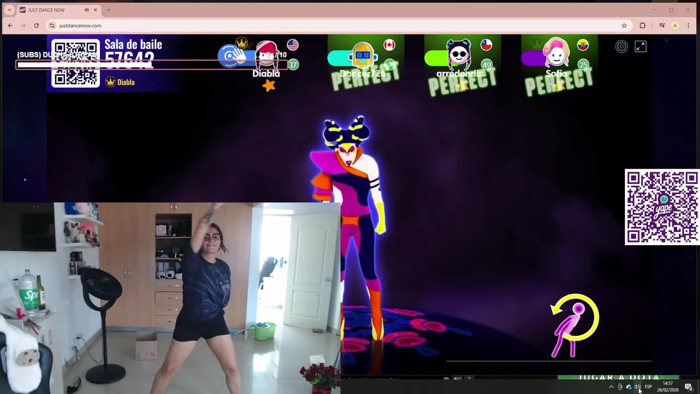Close the JUST DANCE NOW tab

pos(96,10)
